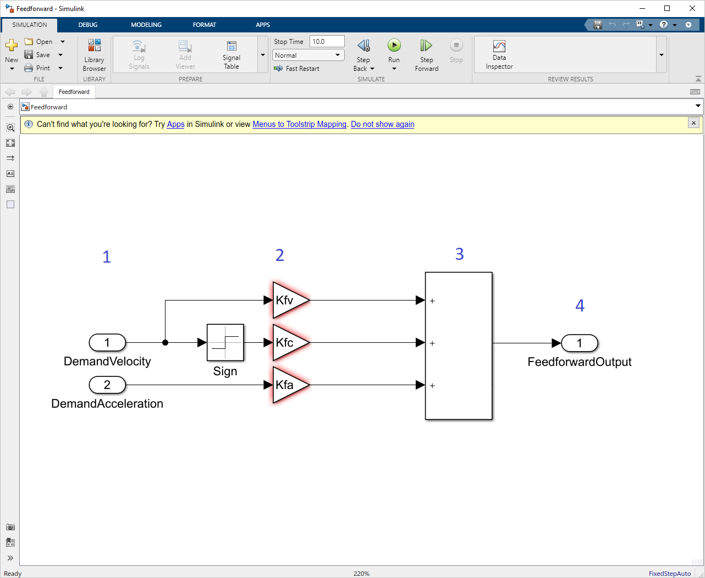The image size is (705, 578).
Task: Click the favorite commands icon
Action: tap(641, 25)
